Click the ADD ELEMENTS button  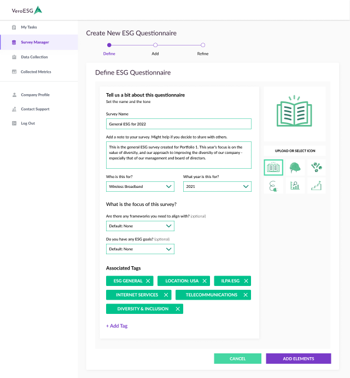tap(298, 359)
